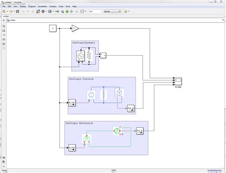
Task: Click the Open folder toolbar icon
Action: click(x=10, y=11)
